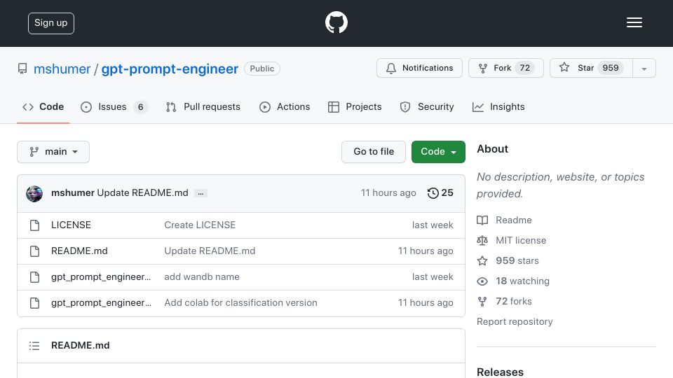This screenshot has width=673, height=378.
Task: Click mshumer author name in commit header
Action: [72, 193]
